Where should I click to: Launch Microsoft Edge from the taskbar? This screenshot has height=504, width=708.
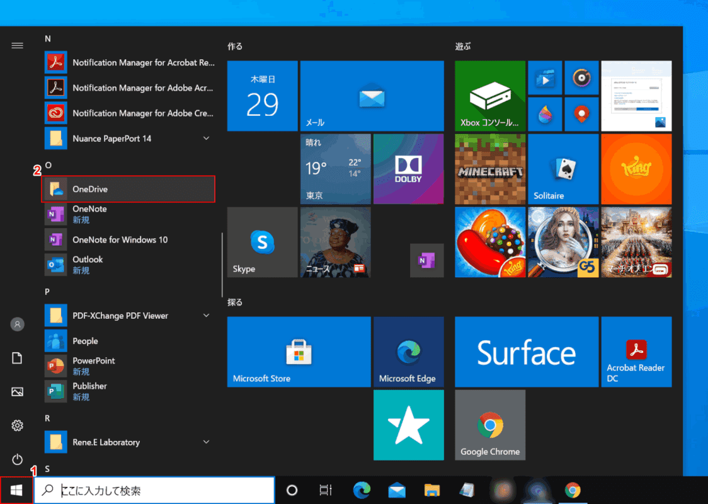pos(362,490)
